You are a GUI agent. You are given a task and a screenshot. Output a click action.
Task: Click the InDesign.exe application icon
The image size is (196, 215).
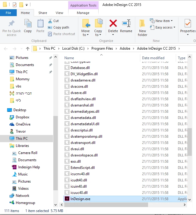pyautogui.click(x=67, y=199)
